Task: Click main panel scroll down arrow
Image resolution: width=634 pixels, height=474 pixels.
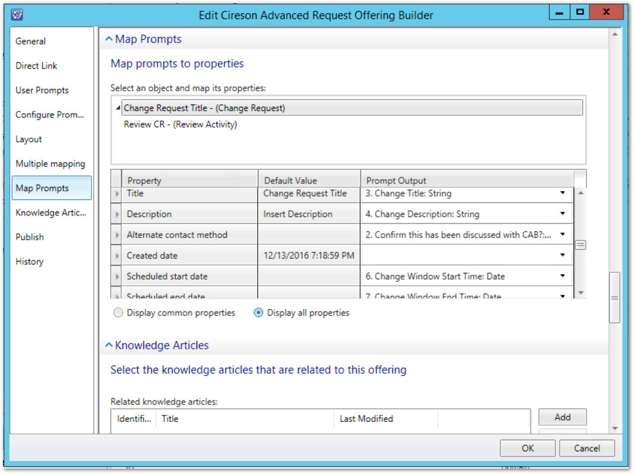Action: click(614, 428)
